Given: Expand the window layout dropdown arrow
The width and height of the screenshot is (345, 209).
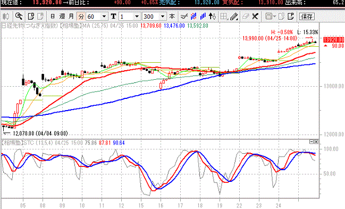Looking at the screenshot, I should pos(274,16).
